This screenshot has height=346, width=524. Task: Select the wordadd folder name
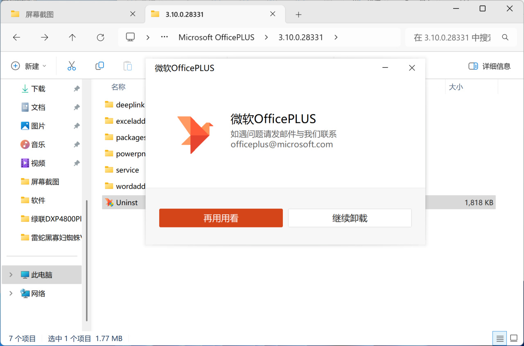(x=131, y=186)
